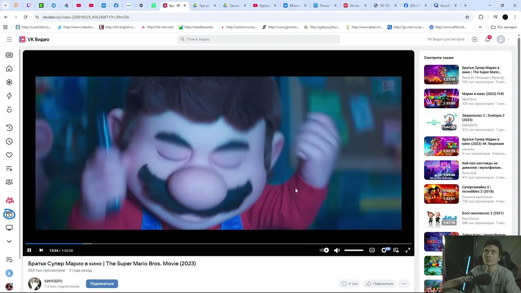Screen dimensions: 521x293
Task: Open the russticket.com bookmark
Action: (x=33, y=27)
